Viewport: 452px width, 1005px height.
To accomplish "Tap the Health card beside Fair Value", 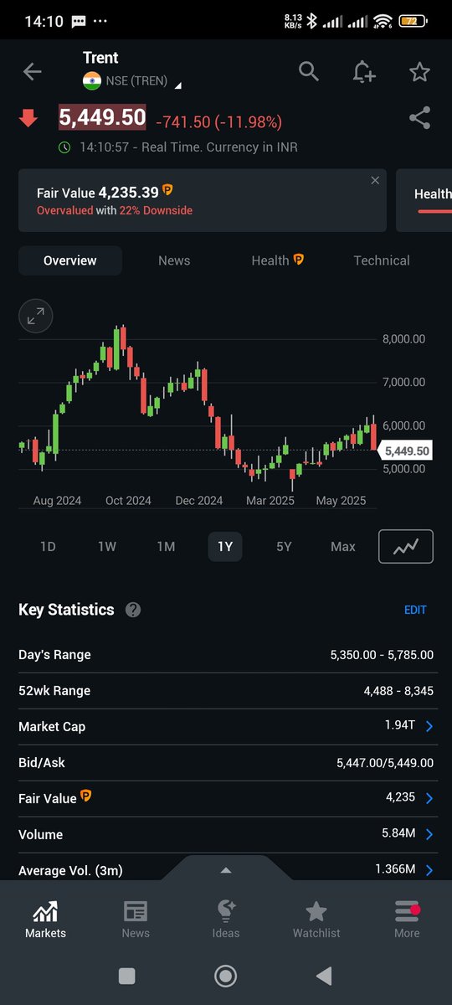I will point(424,201).
